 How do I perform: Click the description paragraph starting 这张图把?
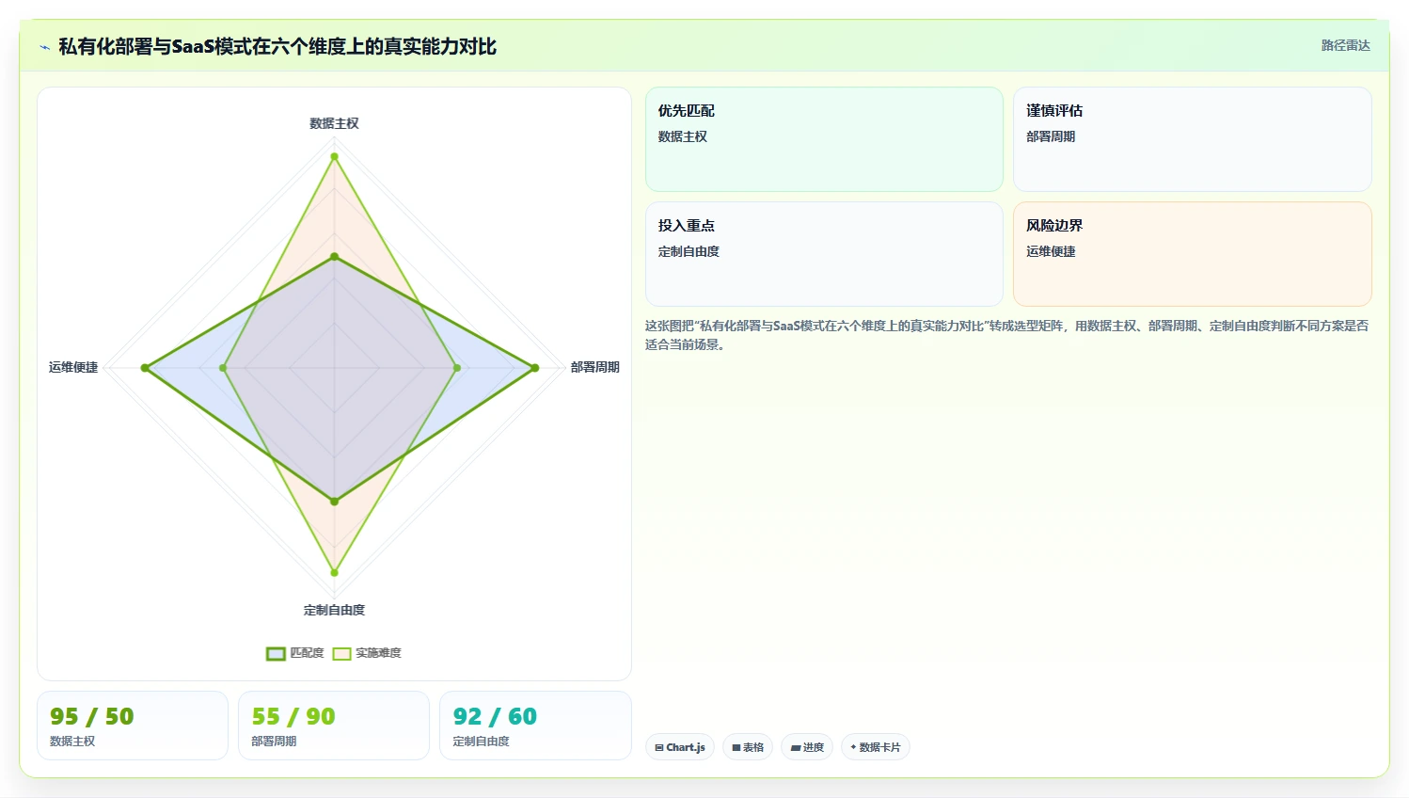[x=1006, y=335]
